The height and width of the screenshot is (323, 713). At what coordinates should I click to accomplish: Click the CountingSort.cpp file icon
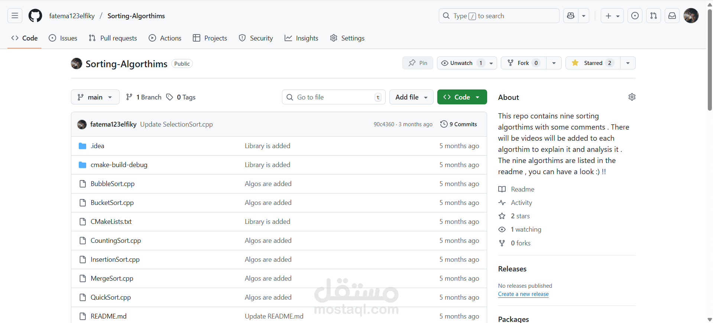[x=82, y=241]
